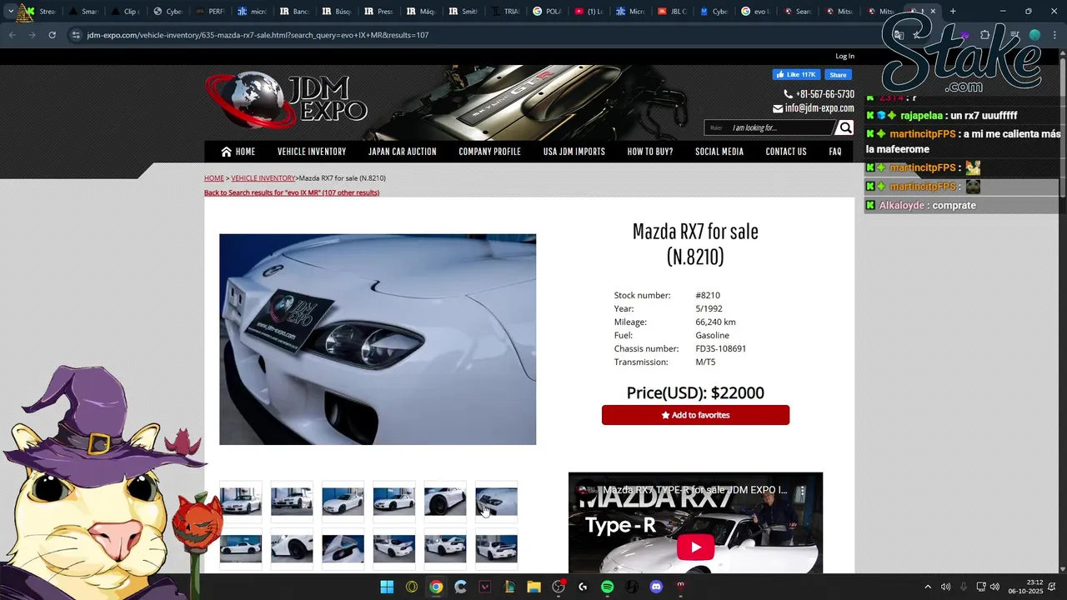
Task: Click the chassis number FD3S-108691
Action: [721, 348]
